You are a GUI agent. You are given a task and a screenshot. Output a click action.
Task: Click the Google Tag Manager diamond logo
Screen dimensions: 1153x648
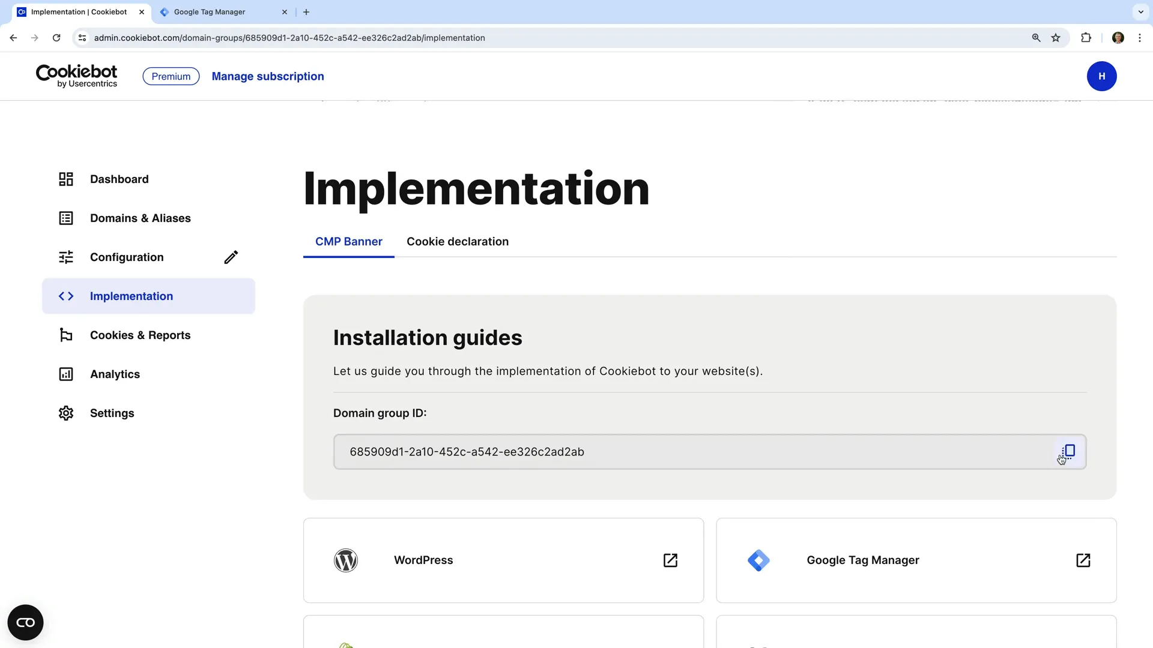(x=758, y=560)
